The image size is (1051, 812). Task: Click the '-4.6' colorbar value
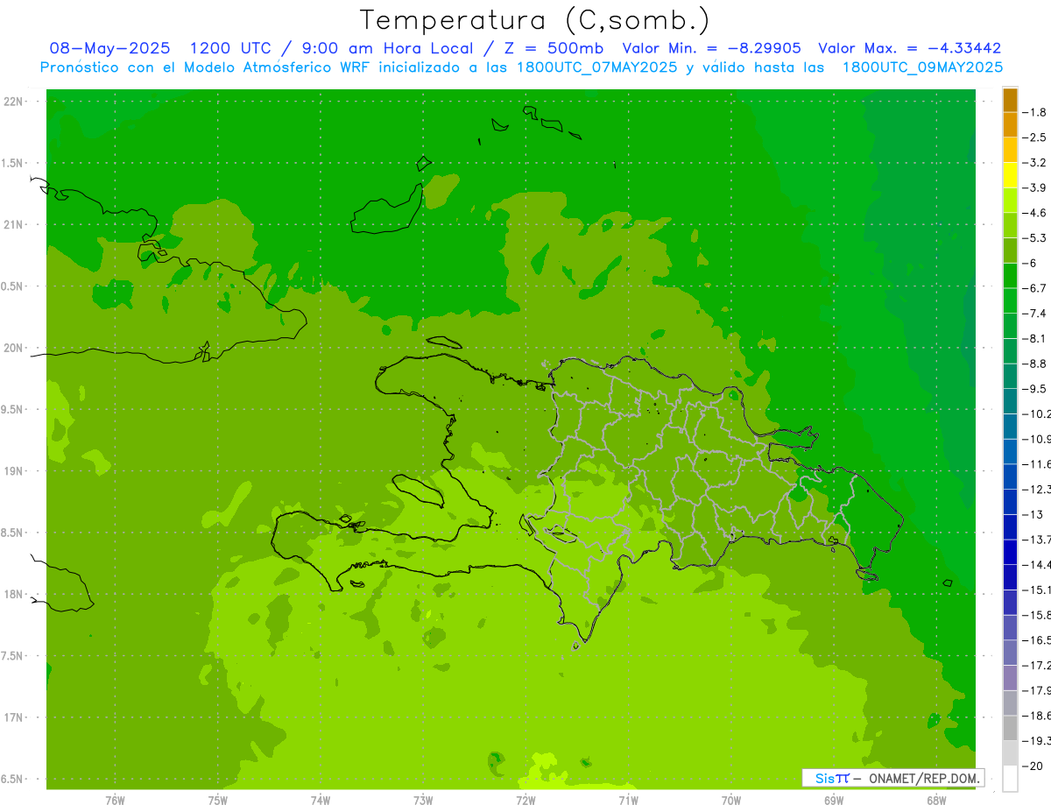click(1034, 213)
